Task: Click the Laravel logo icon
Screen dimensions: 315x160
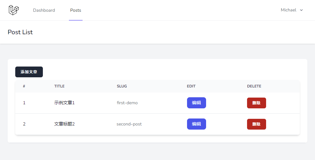Action: click(x=14, y=10)
